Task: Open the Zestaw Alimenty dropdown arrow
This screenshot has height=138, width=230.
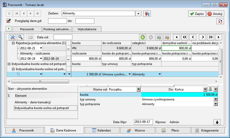Action: coord(138,14)
